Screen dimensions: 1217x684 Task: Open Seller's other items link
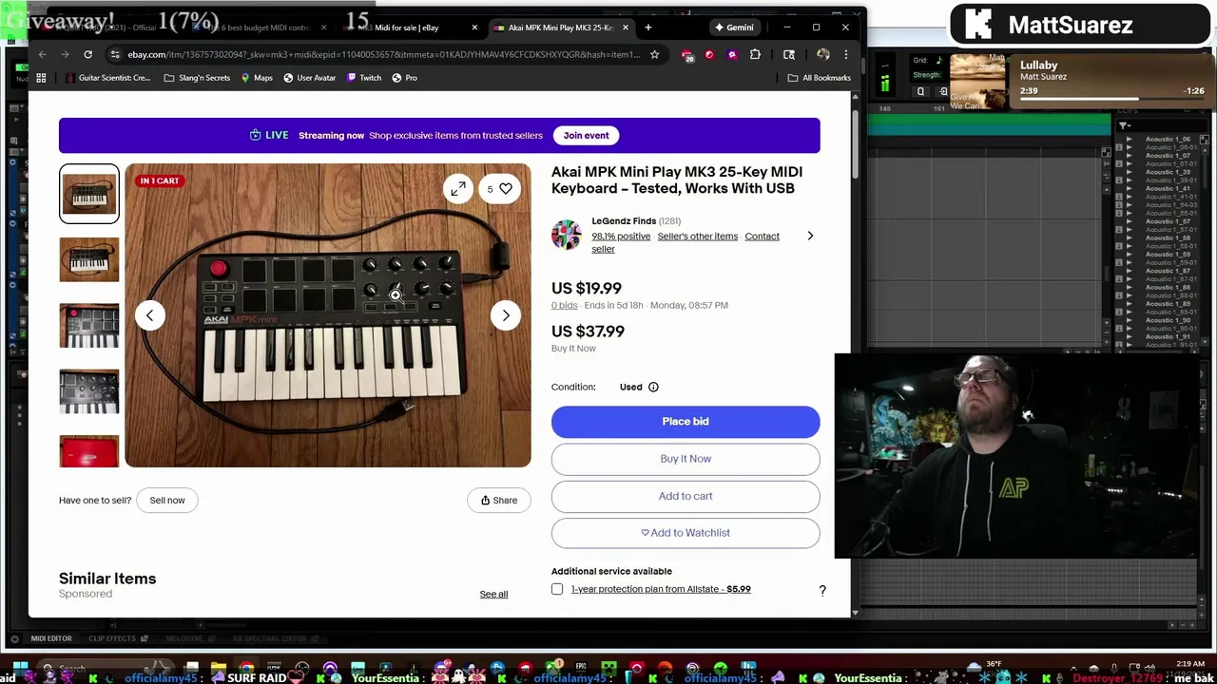pos(698,237)
